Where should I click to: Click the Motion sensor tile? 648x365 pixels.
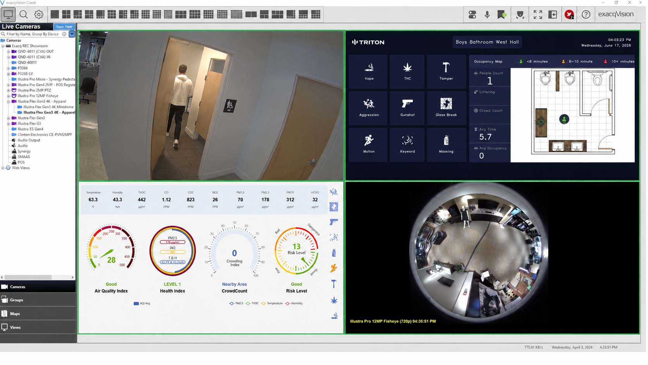click(x=369, y=145)
